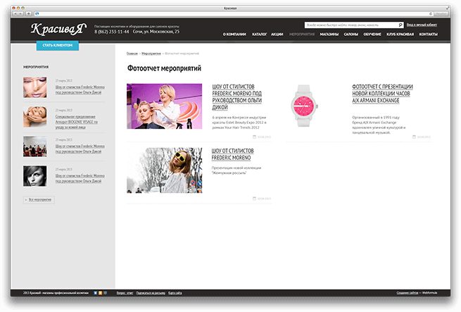Click the browser back arrow

point(15,13)
